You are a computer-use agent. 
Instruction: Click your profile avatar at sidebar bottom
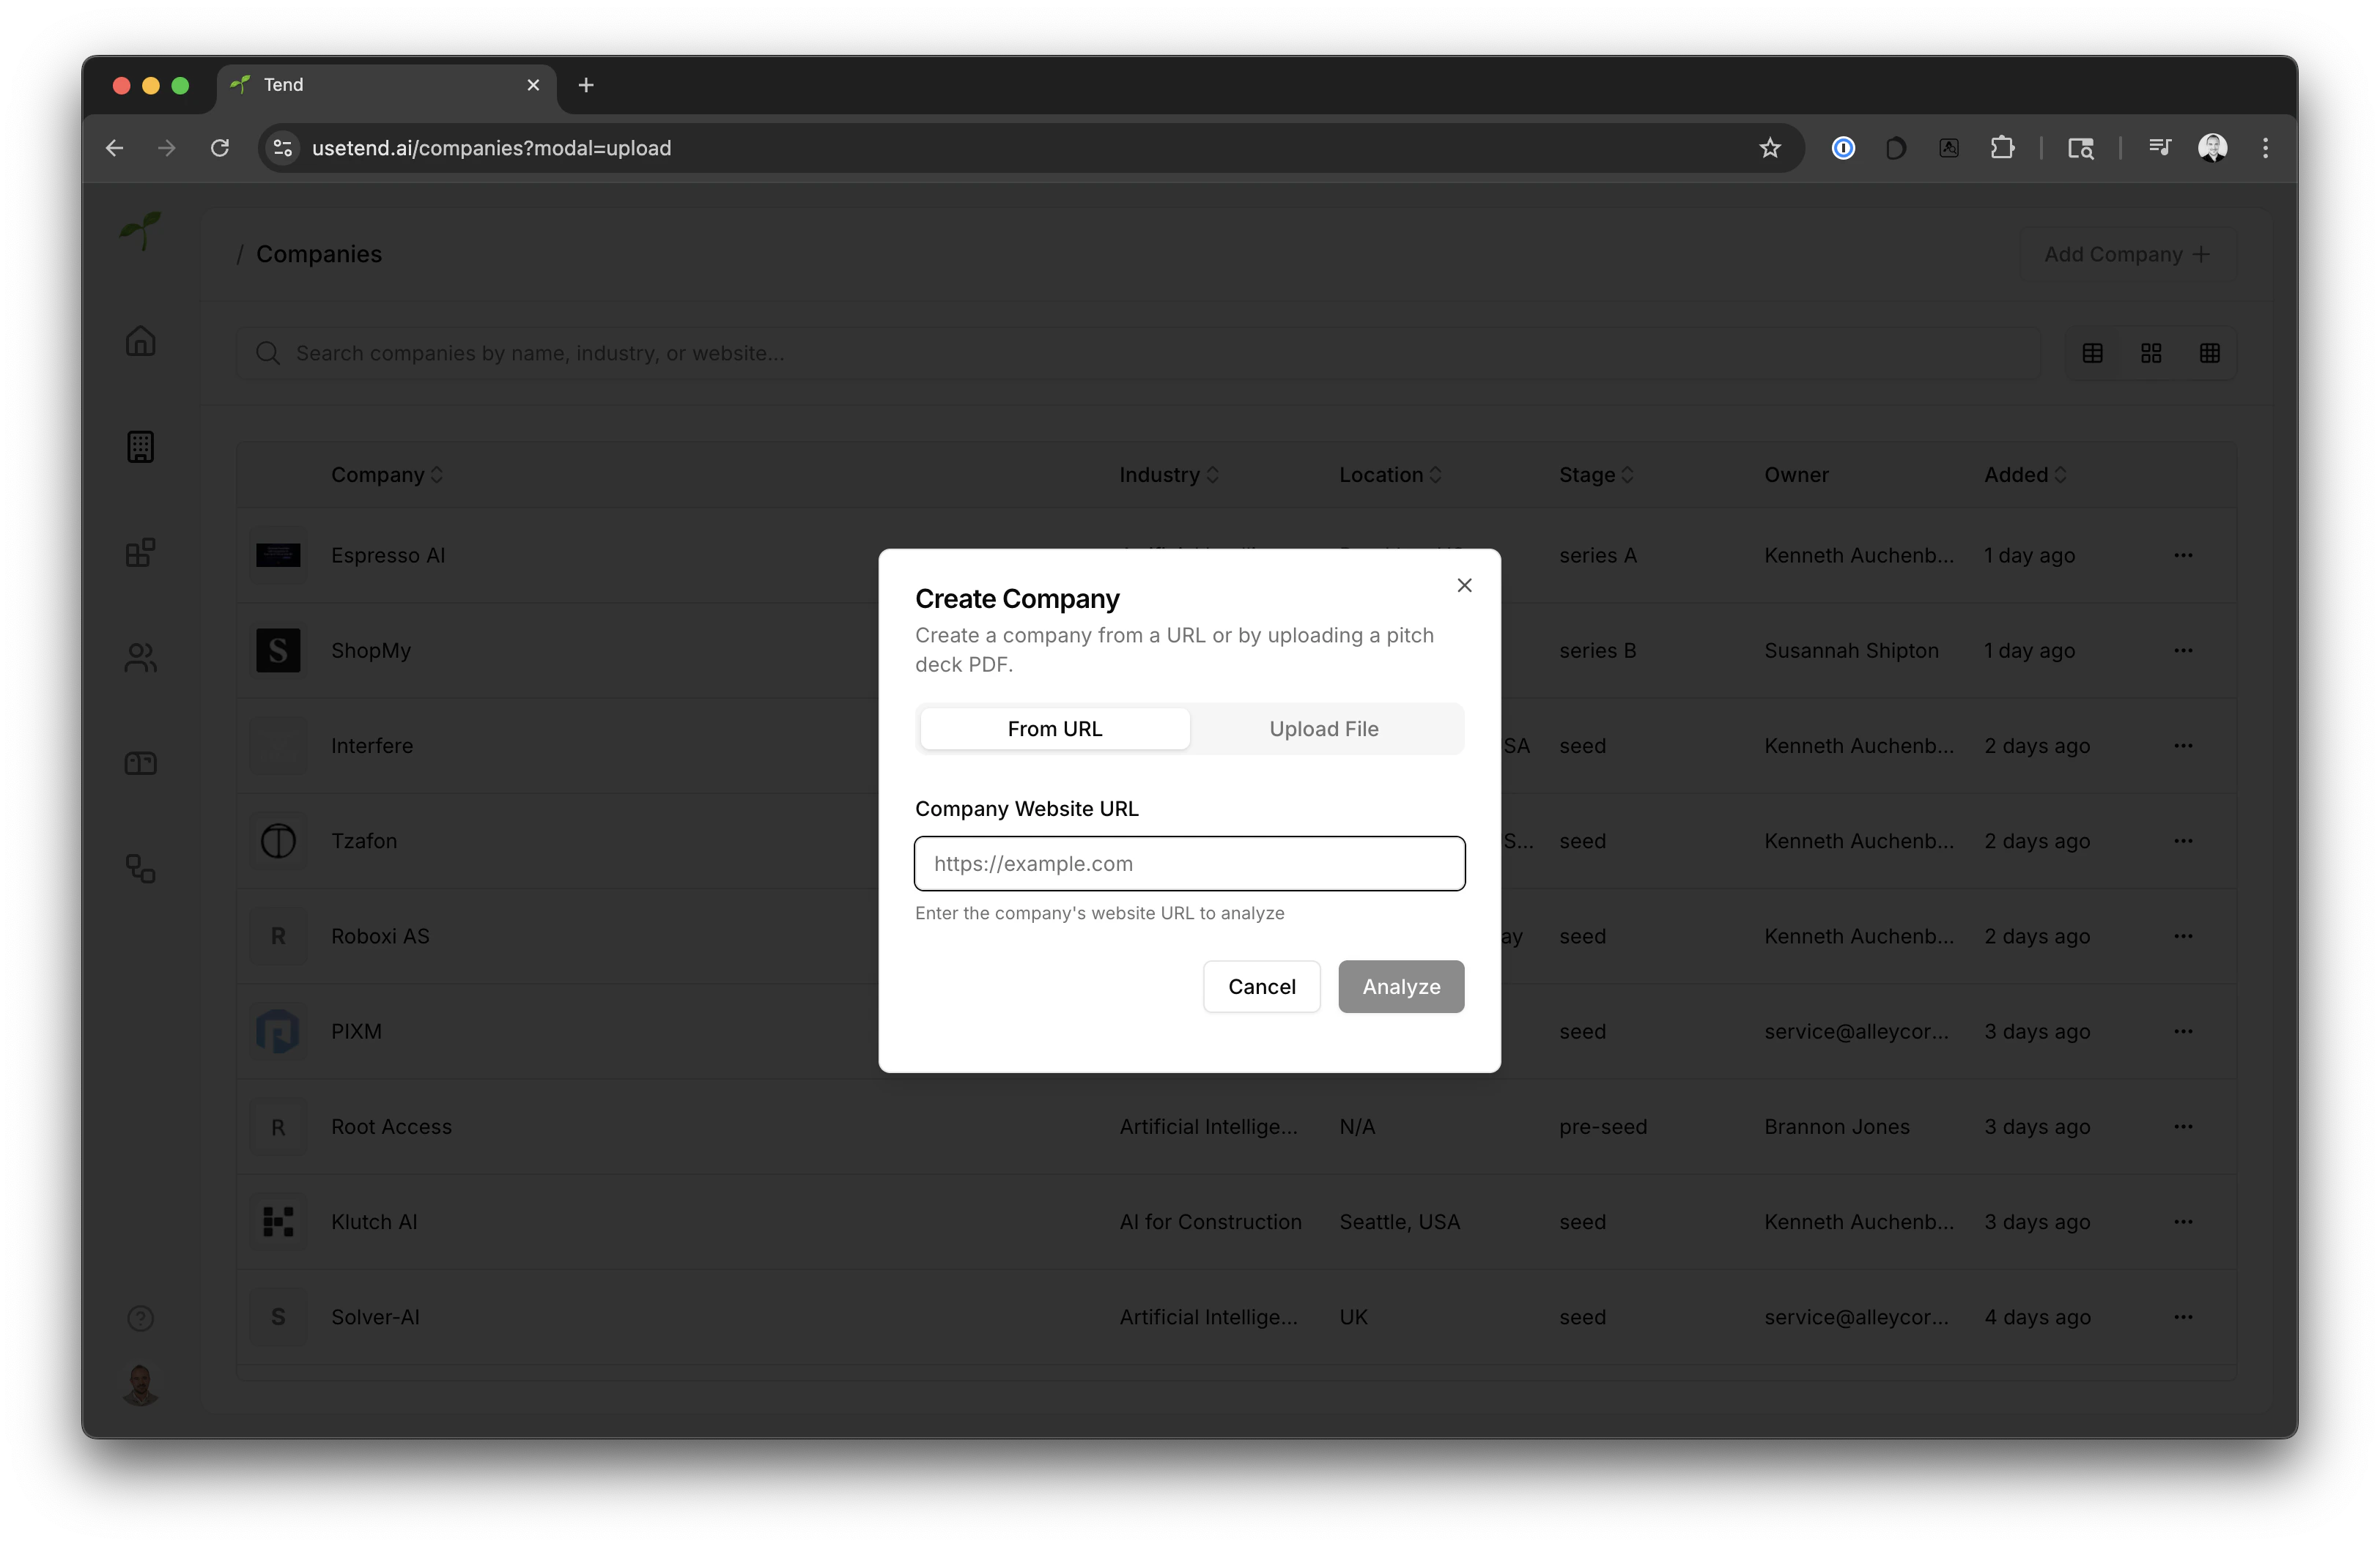point(140,1385)
